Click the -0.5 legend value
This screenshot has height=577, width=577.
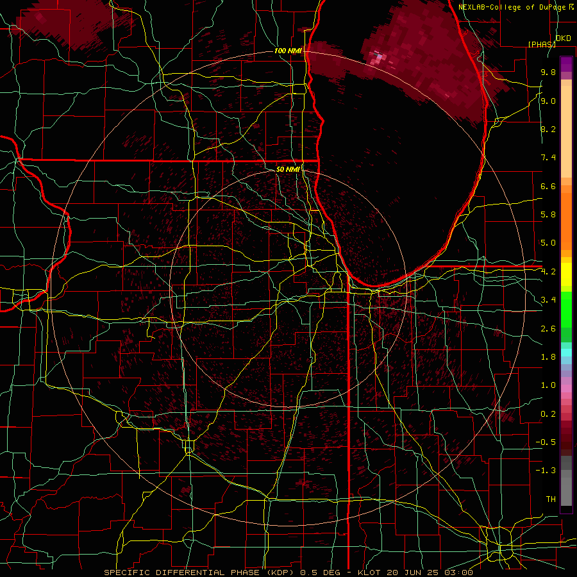tap(546, 442)
